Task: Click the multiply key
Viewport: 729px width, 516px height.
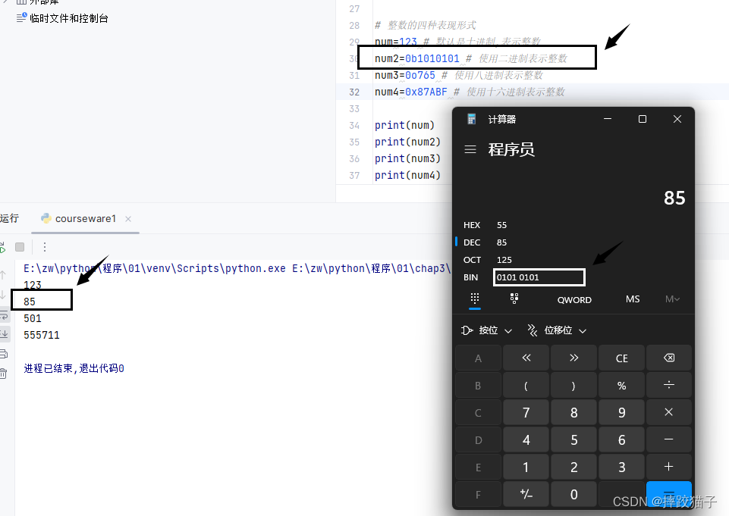Action: (x=669, y=412)
